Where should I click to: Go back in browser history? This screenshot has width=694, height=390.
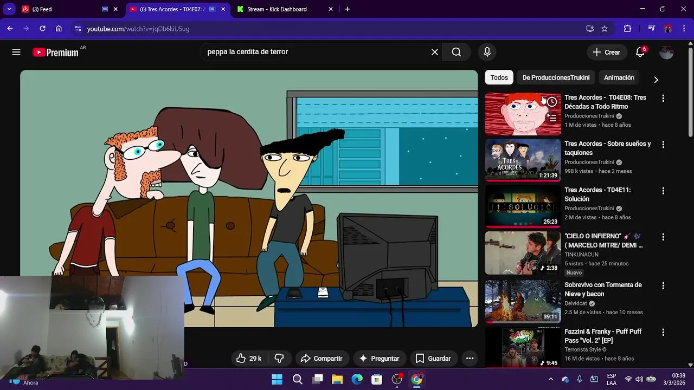(x=10, y=29)
